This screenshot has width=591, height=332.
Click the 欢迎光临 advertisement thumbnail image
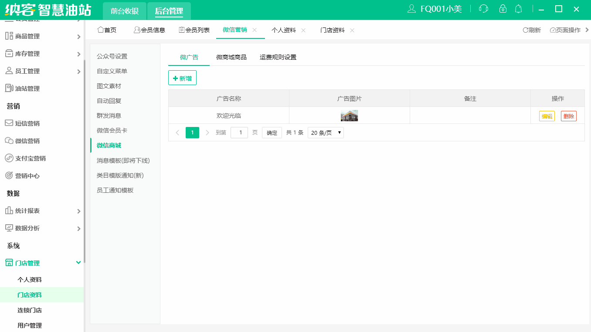pyautogui.click(x=349, y=116)
